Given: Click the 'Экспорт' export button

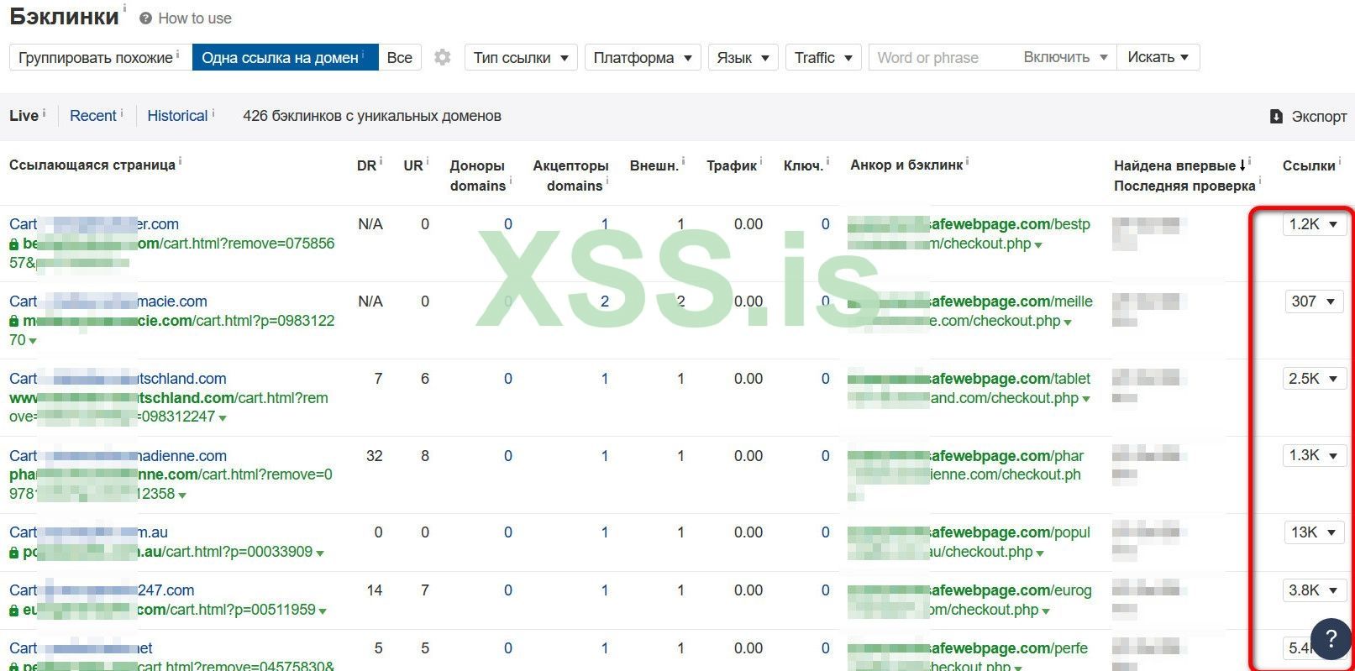Looking at the screenshot, I should tap(1308, 116).
